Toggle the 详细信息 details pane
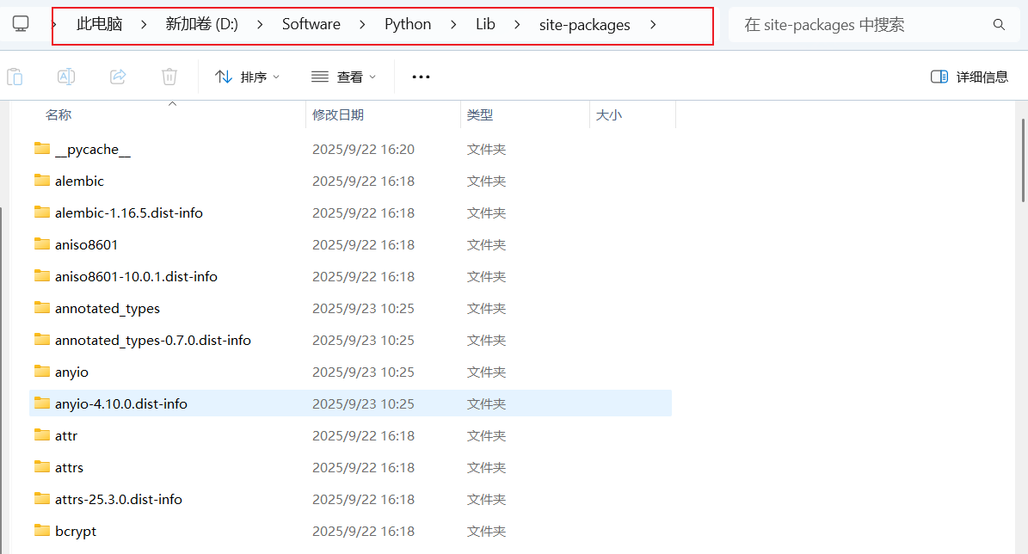The height and width of the screenshot is (554, 1028). pos(970,77)
